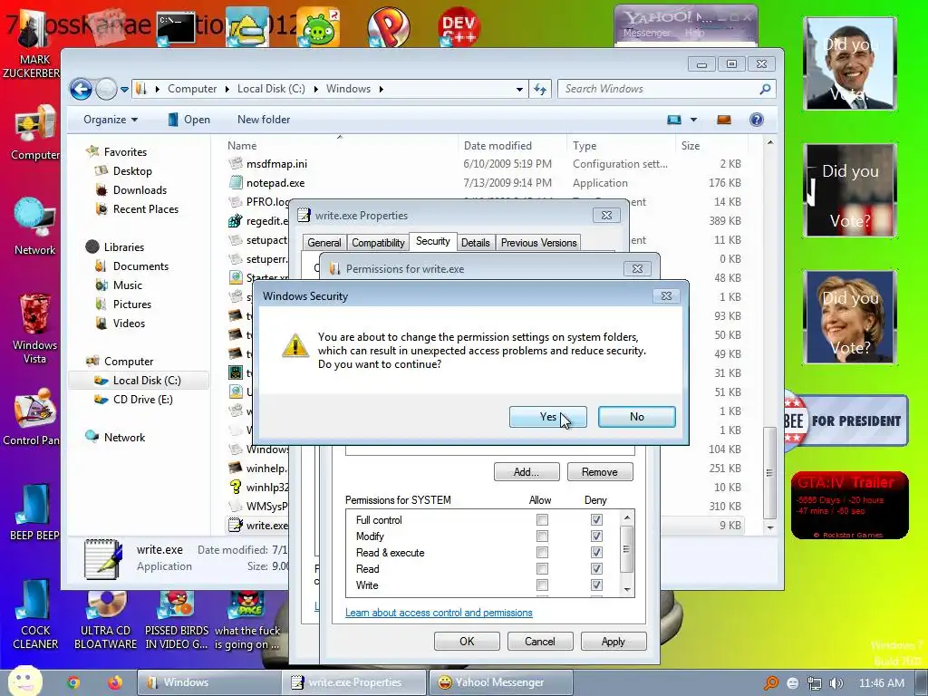The height and width of the screenshot is (696, 928).
Task: Click the Explorer change view icon
Action: click(674, 120)
